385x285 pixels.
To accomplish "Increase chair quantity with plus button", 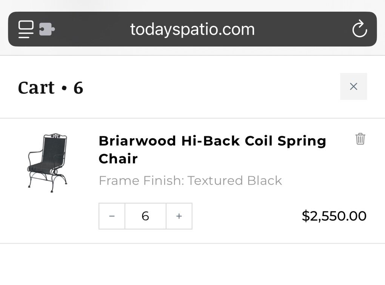I will [179, 216].
